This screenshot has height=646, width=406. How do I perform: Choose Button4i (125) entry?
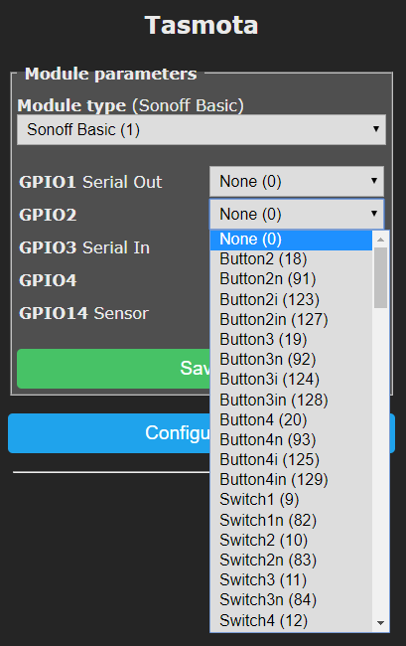coord(291,460)
